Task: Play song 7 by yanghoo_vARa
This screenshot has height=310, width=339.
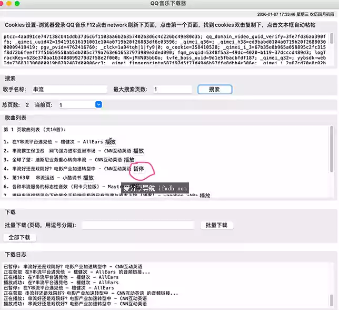Action: pos(205,196)
